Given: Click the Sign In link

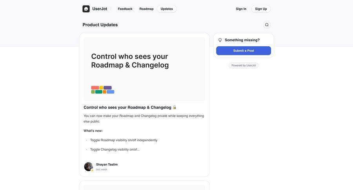Looking at the screenshot, I should coord(241,9).
